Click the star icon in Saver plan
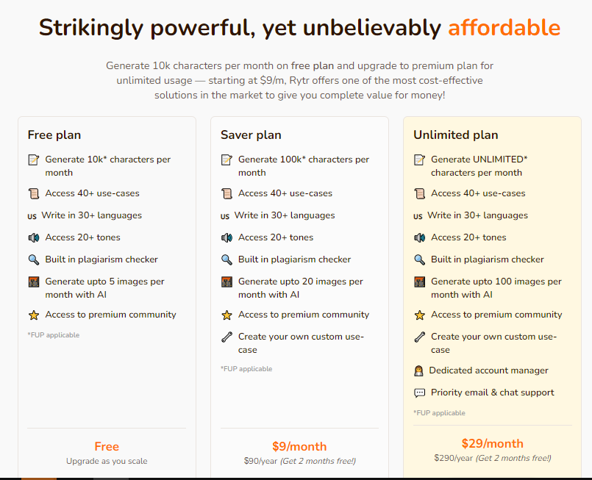Screen dimensions: 592x480 pyautogui.click(x=227, y=315)
